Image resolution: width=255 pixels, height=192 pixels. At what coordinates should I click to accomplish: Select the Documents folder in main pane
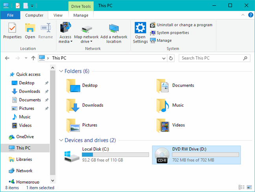click(x=175, y=86)
